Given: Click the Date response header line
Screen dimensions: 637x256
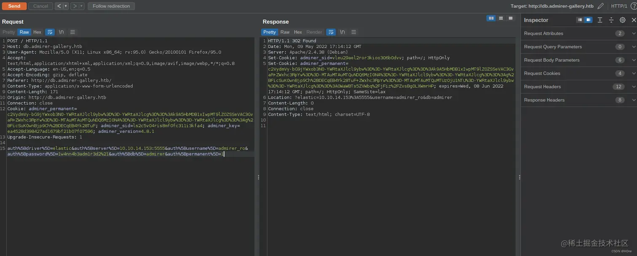Looking at the screenshot, I should click(315, 47).
